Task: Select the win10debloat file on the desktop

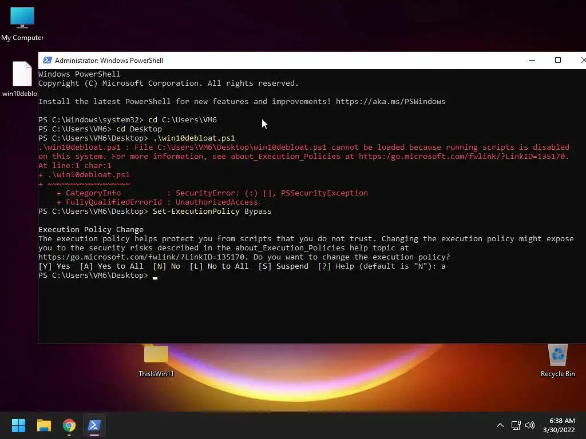Action: click(20, 79)
